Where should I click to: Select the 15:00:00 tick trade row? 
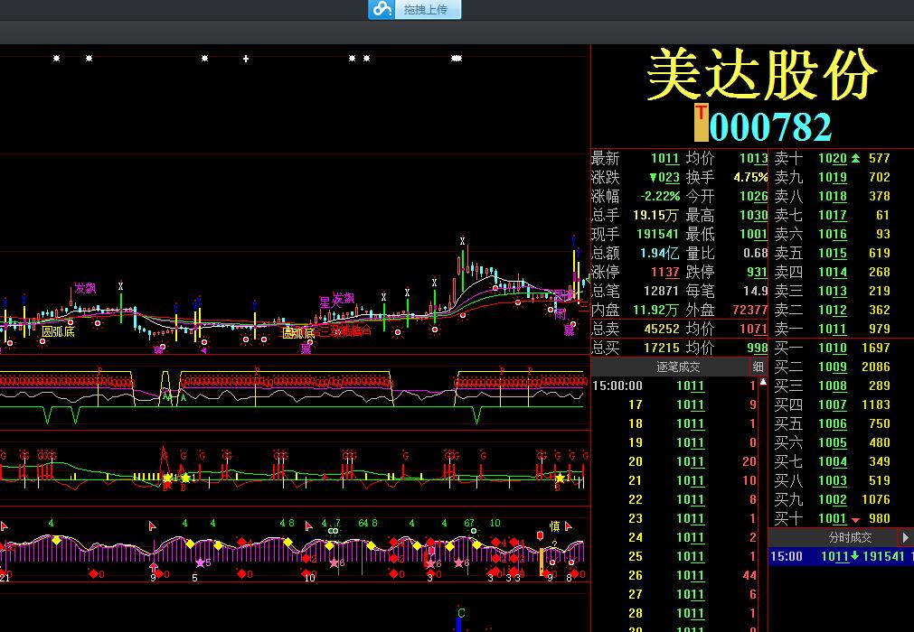point(674,386)
